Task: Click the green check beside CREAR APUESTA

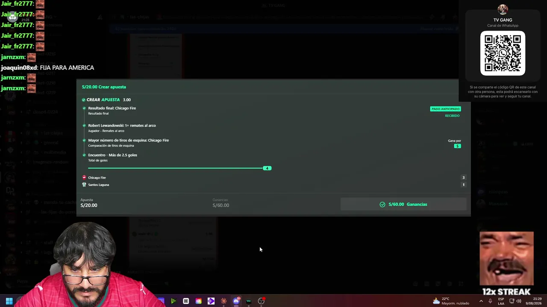Action: click(83, 100)
